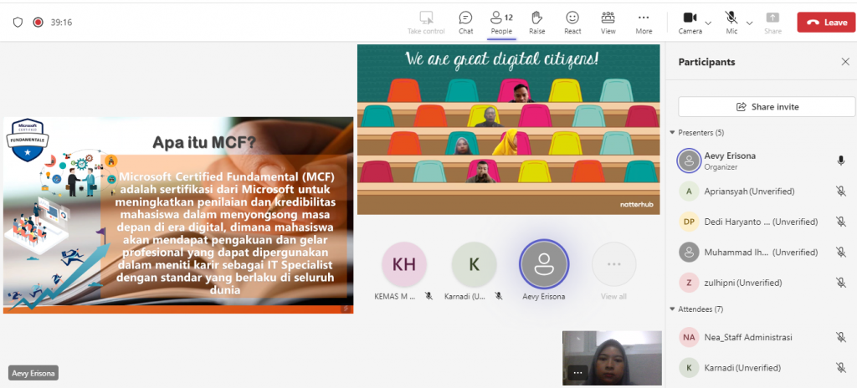This screenshot has width=857, height=388.
Task: Toggle the Mic mute button
Action: [x=731, y=23]
